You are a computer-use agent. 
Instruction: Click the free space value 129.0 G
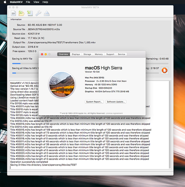click(32, 51)
